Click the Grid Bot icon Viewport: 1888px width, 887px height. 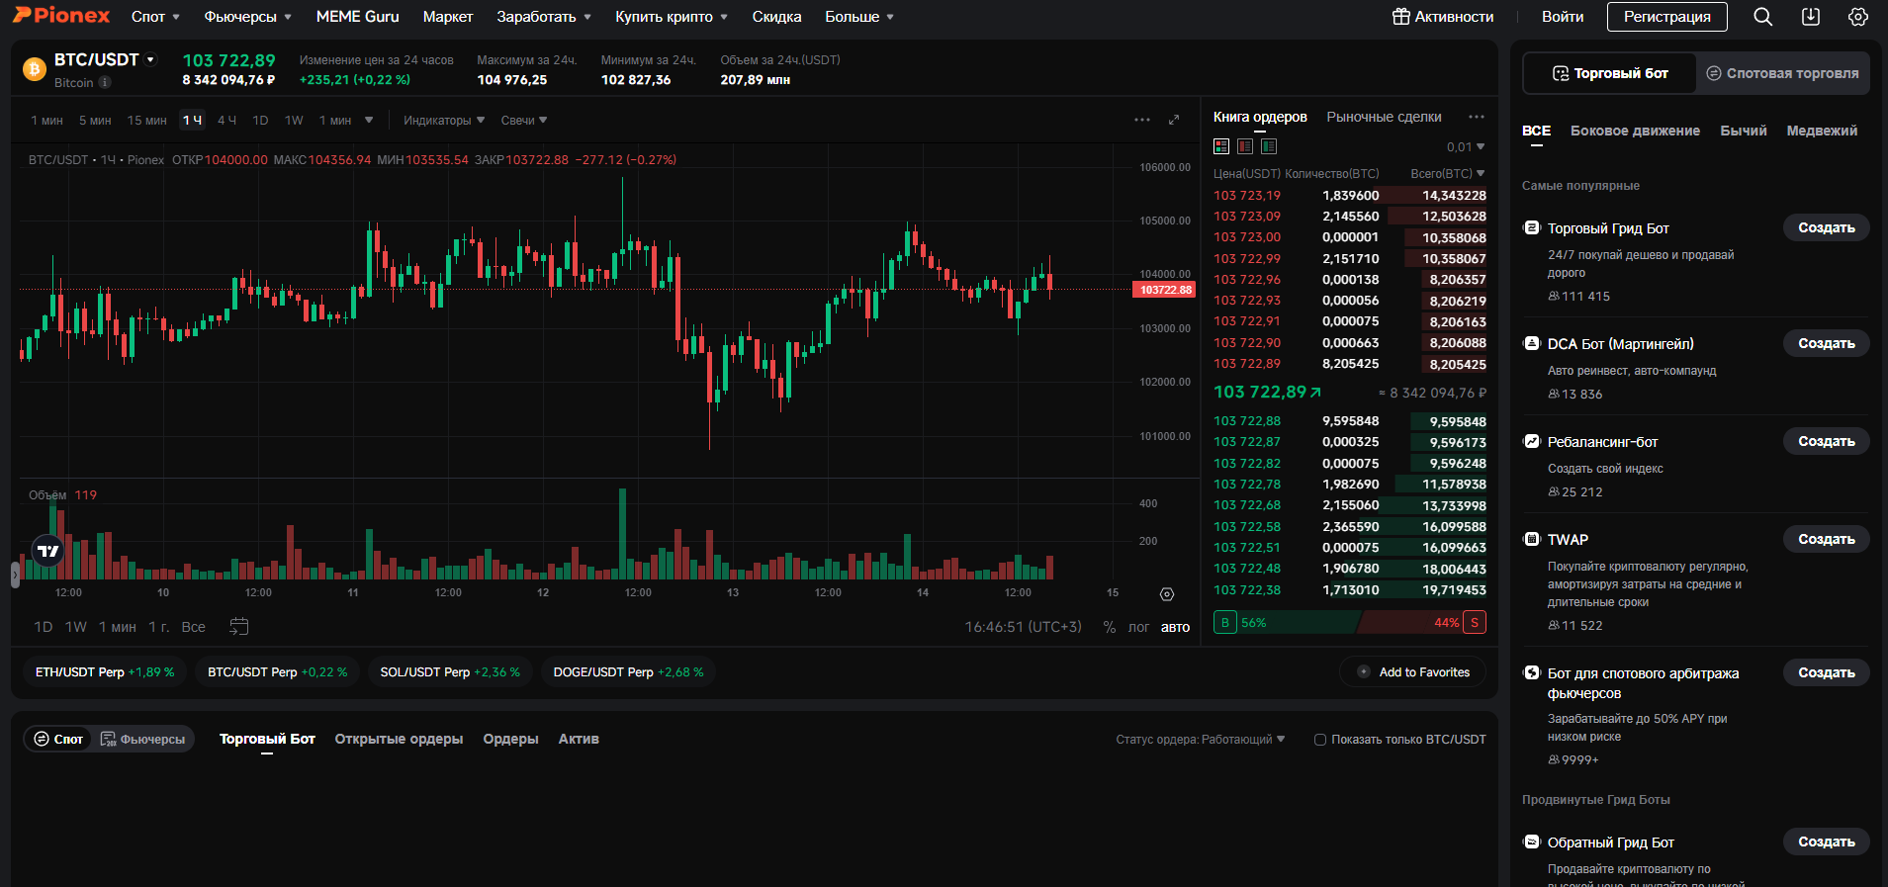pyautogui.click(x=1532, y=228)
